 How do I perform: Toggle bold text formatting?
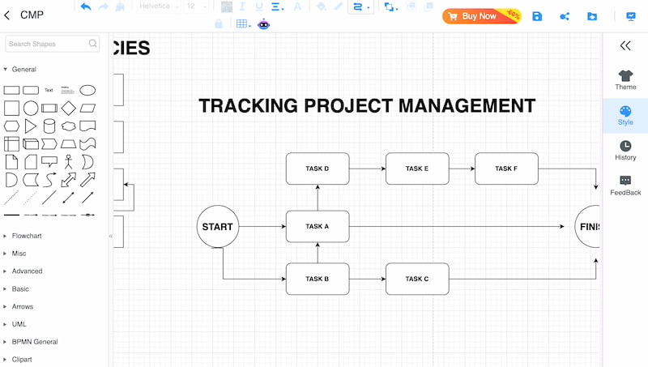(x=227, y=6)
